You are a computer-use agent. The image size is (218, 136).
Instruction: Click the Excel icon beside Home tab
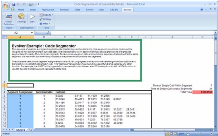[x=13, y=9]
